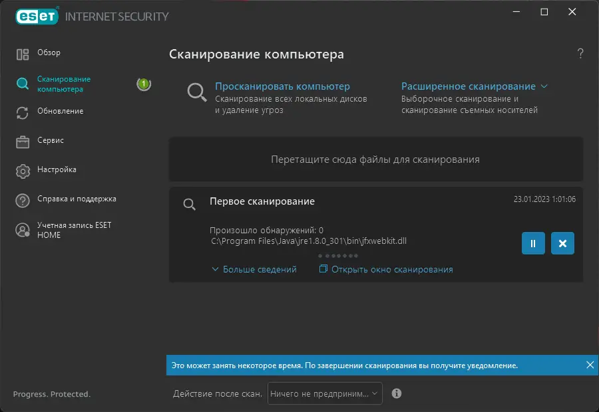Click the Справка и поддержка question icon
This screenshot has height=412, width=599.
click(23, 200)
